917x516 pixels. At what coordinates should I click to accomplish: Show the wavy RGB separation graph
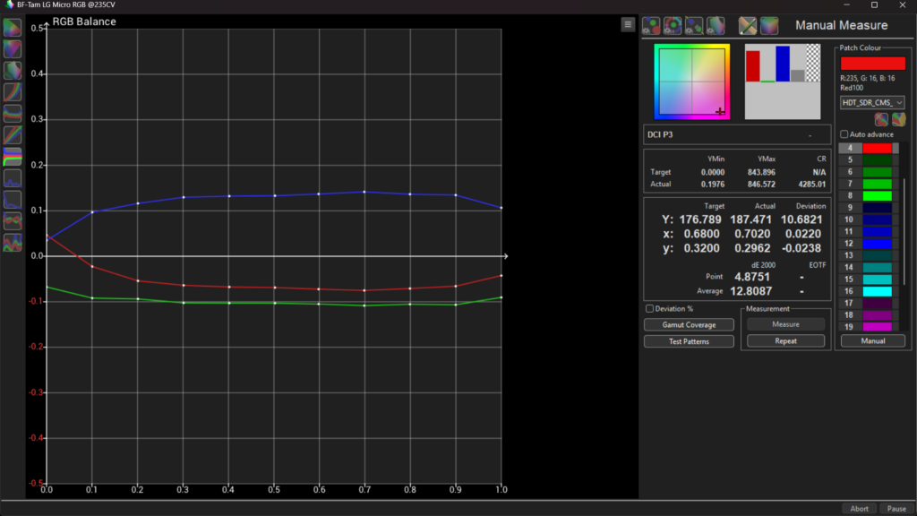click(13, 114)
